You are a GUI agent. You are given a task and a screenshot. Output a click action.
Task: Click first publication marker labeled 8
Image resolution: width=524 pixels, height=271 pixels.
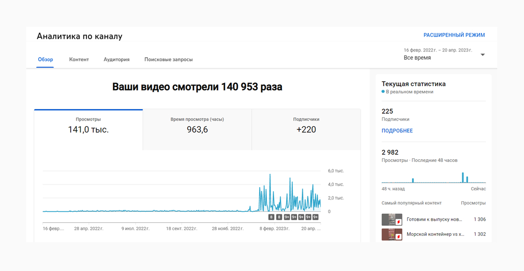(x=271, y=217)
